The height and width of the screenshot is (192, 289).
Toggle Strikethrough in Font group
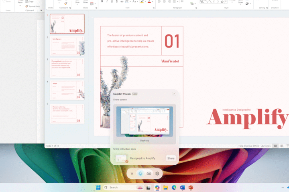point(122,2)
